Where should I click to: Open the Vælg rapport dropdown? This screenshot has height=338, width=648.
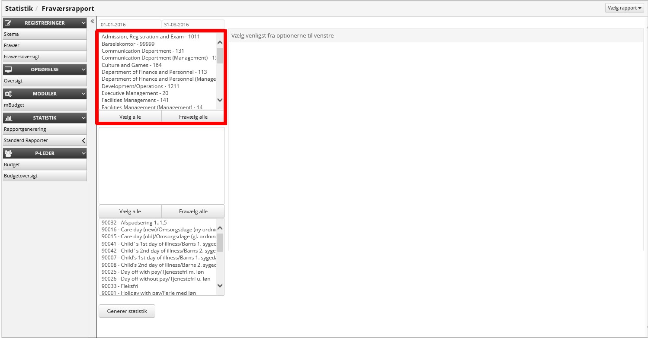point(625,8)
